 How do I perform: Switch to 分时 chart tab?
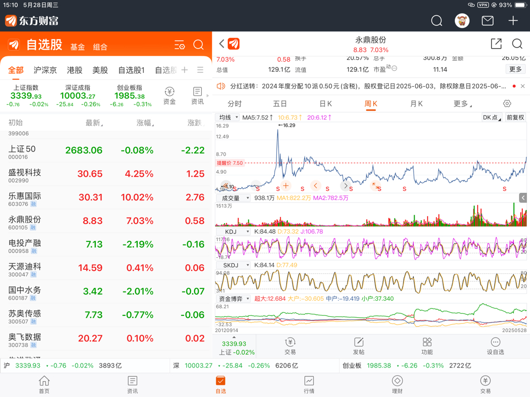pos(234,103)
